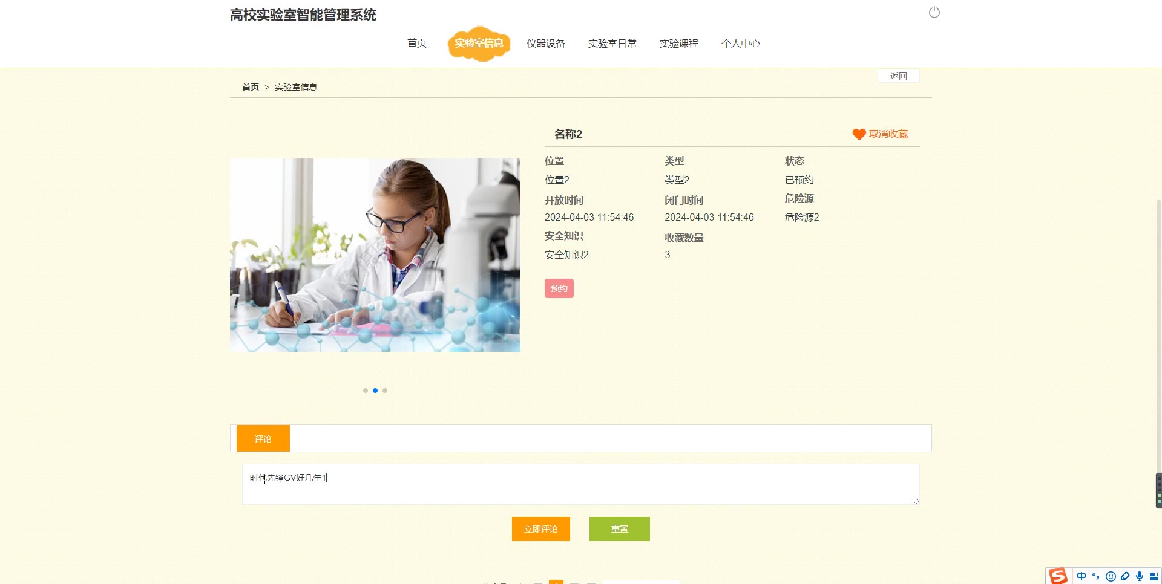Click the skin pen icon in IME bar
Viewport: 1162px width, 584px height.
1125,576
